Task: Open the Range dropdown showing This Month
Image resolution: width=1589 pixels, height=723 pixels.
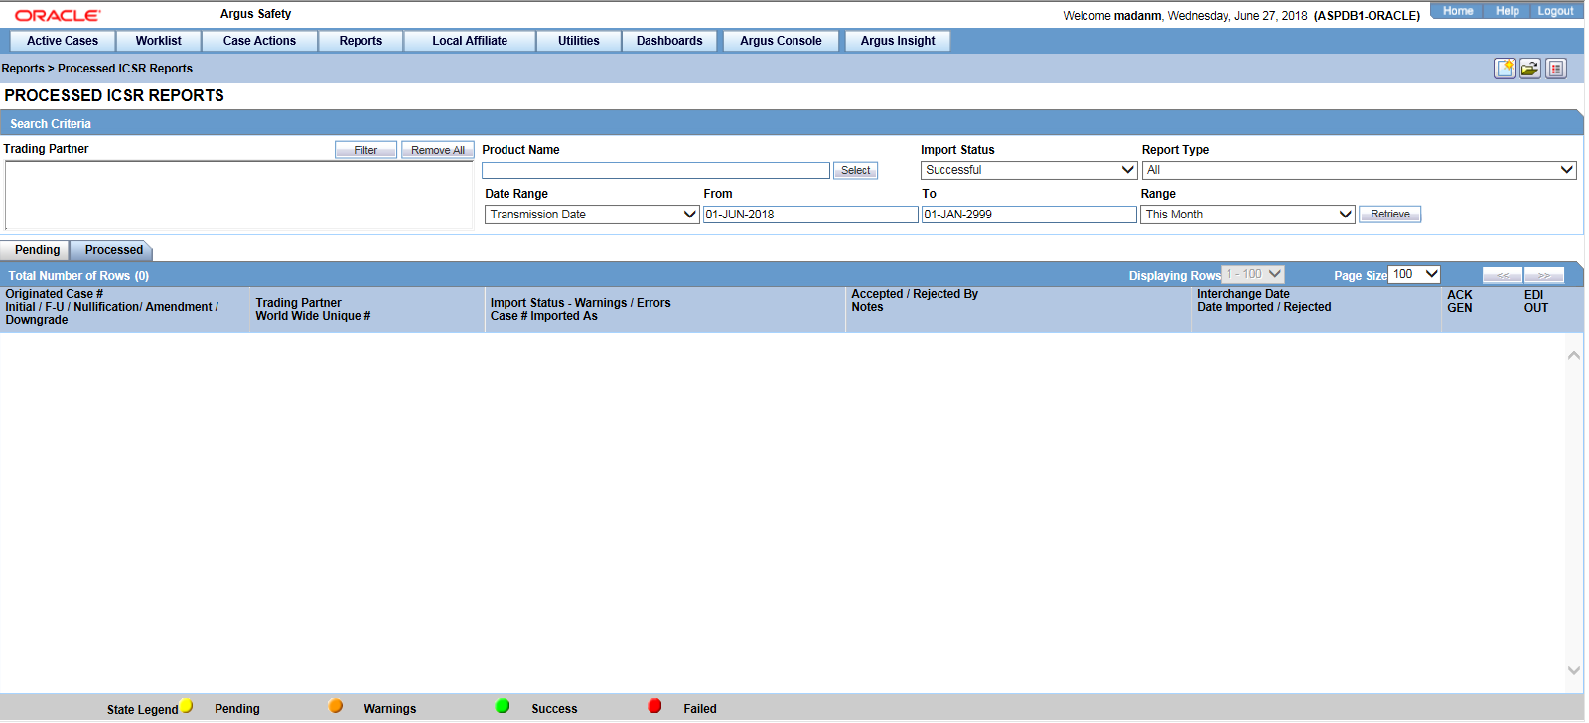Action: (x=1247, y=215)
